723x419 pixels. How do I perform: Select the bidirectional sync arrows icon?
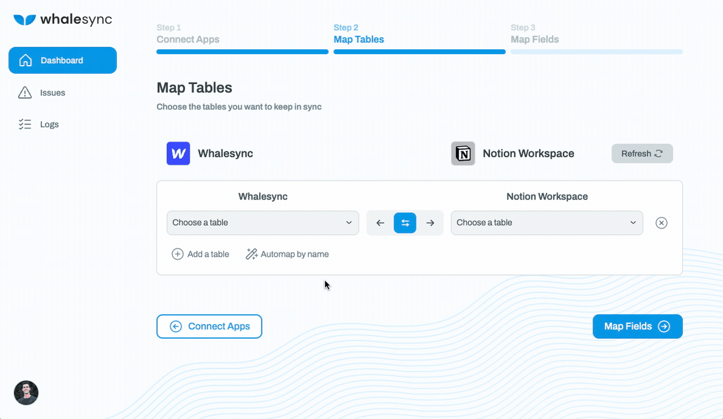(405, 223)
